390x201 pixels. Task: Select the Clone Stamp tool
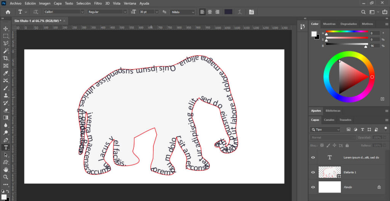pos(6,96)
